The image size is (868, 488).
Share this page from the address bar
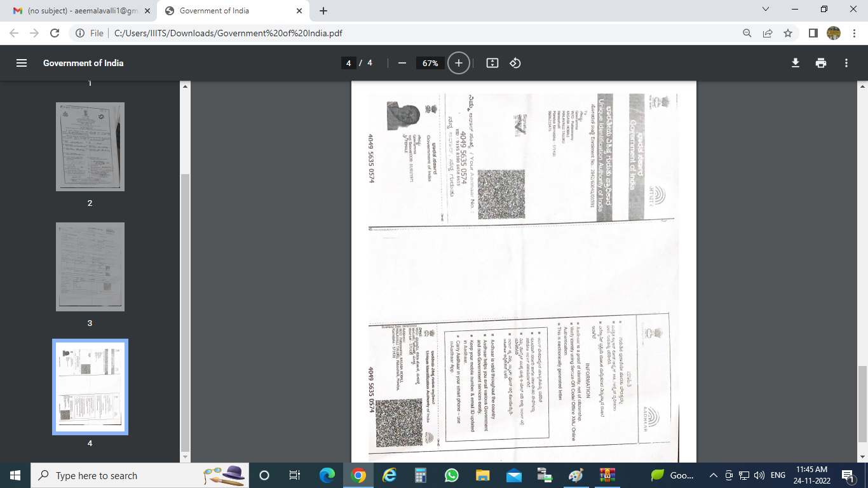click(x=768, y=33)
